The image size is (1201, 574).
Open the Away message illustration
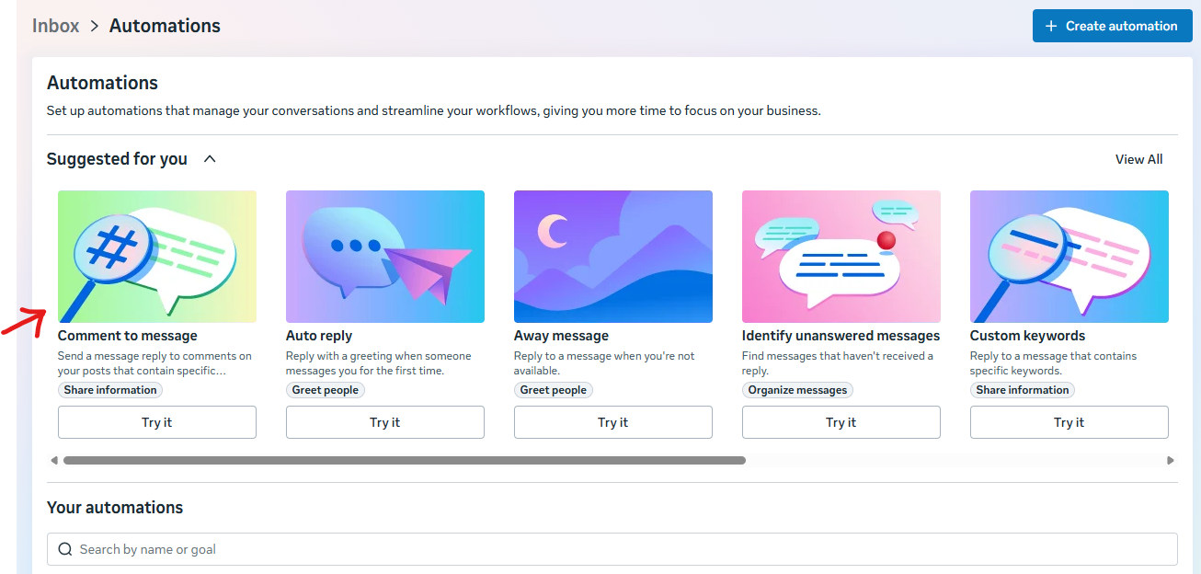(x=613, y=257)
